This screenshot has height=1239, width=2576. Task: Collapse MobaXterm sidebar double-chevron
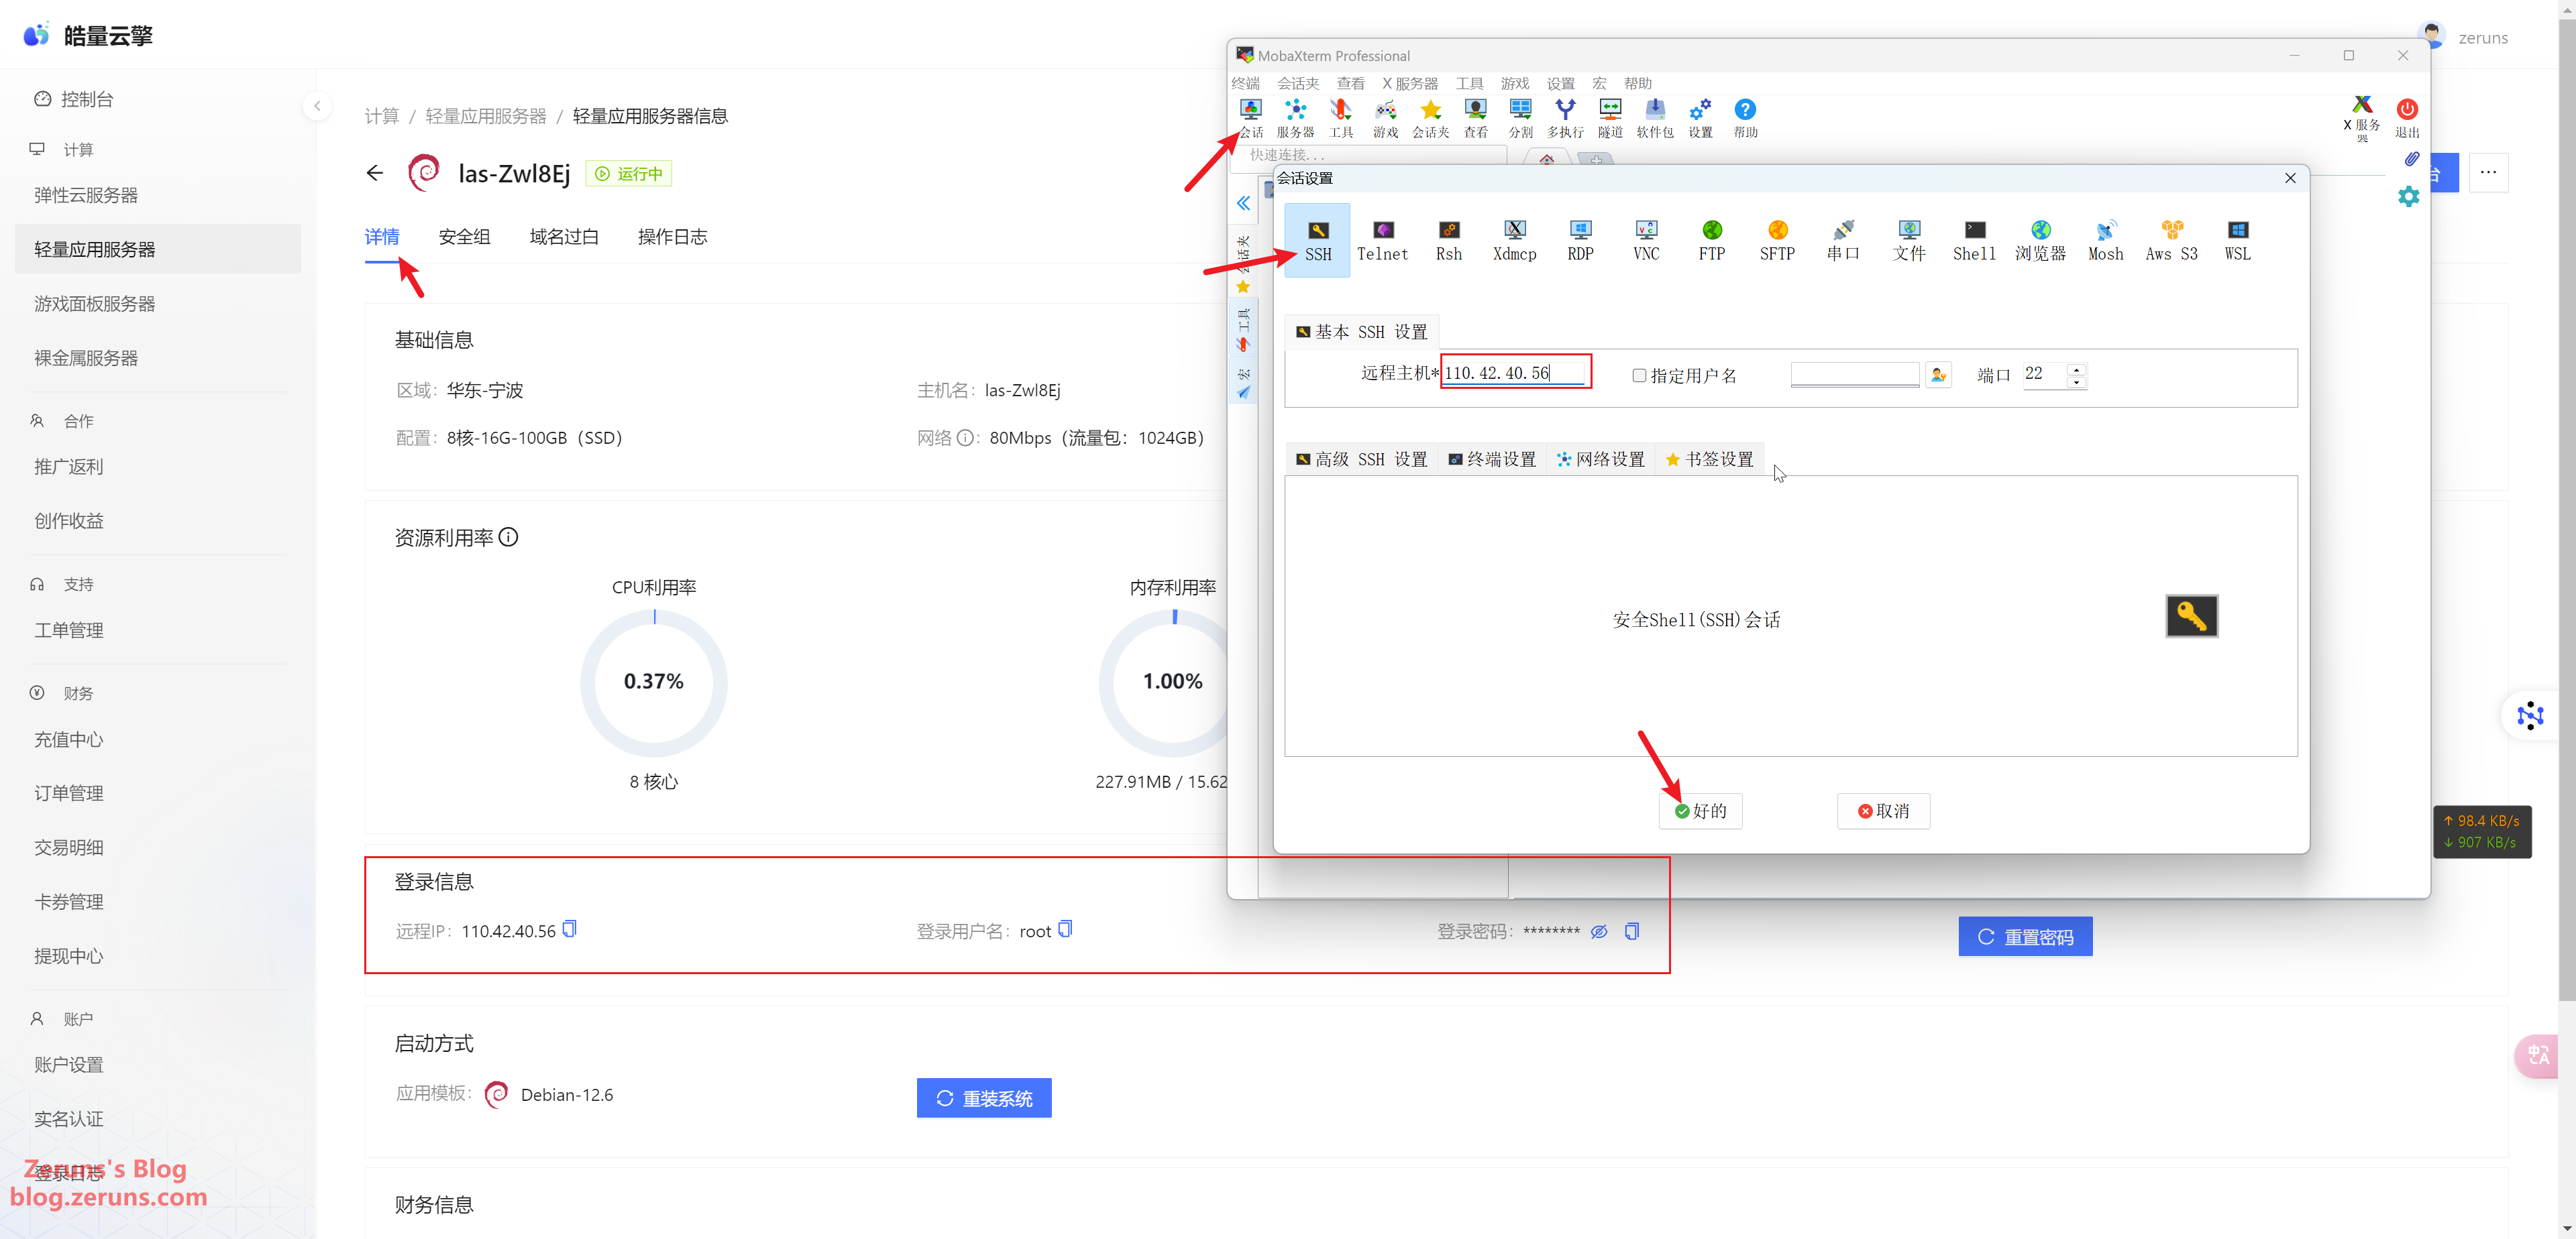tap(1243, 203)
